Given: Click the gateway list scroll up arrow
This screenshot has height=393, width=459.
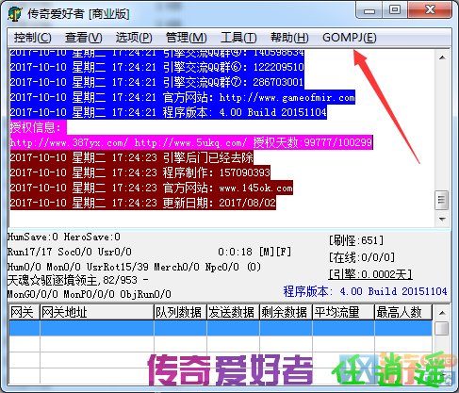Looking at the screenshot, I should [442, 313].
